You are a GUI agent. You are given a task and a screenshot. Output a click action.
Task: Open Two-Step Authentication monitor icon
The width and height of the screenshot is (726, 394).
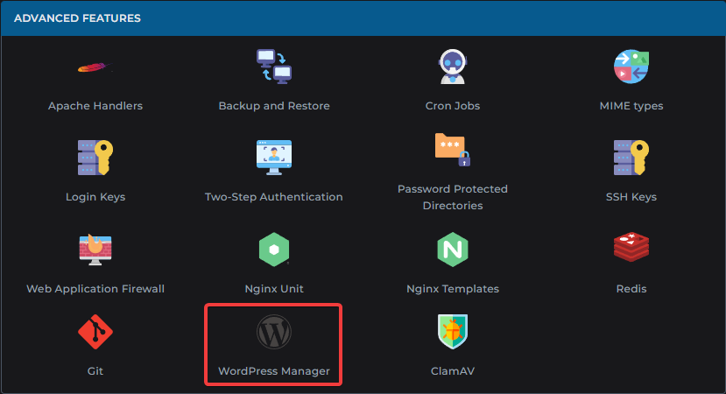coord(274,158)
